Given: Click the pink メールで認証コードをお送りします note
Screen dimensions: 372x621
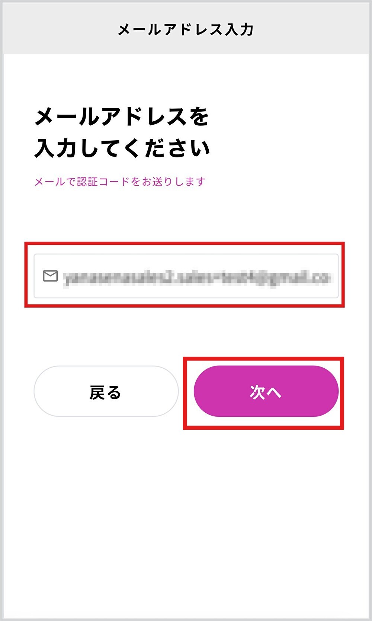Looking at the screenshot, I should [x=120, y=182].
